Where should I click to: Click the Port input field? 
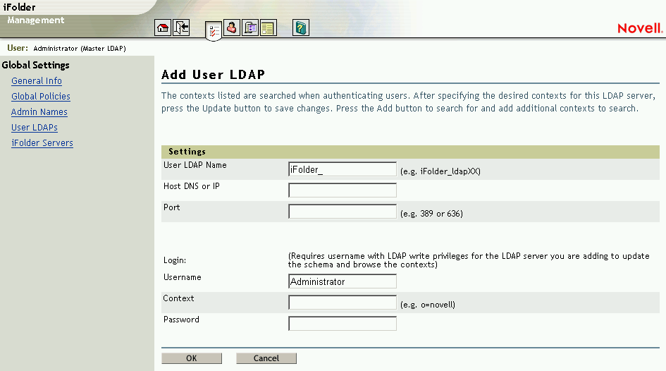[343, 212]
